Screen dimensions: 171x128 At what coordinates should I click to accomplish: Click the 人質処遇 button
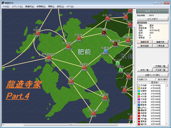click(160, 46)
